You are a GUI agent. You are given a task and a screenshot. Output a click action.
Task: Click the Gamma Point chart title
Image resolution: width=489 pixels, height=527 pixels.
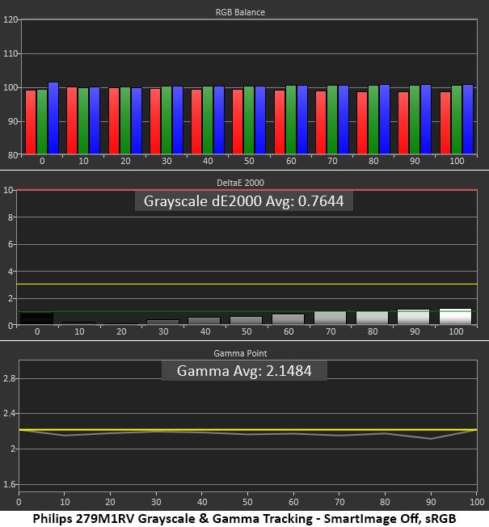pos(240,353)
